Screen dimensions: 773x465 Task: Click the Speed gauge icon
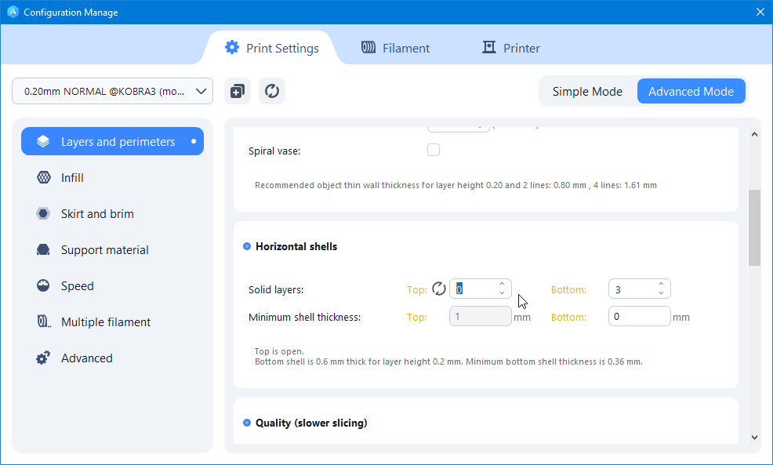point(43,285)
